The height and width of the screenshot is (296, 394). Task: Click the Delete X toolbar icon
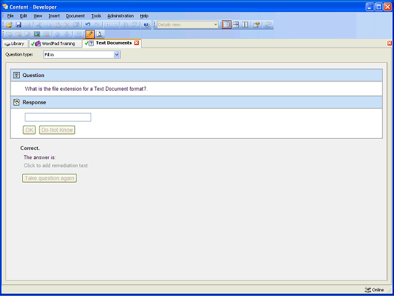tap(67, 25)
